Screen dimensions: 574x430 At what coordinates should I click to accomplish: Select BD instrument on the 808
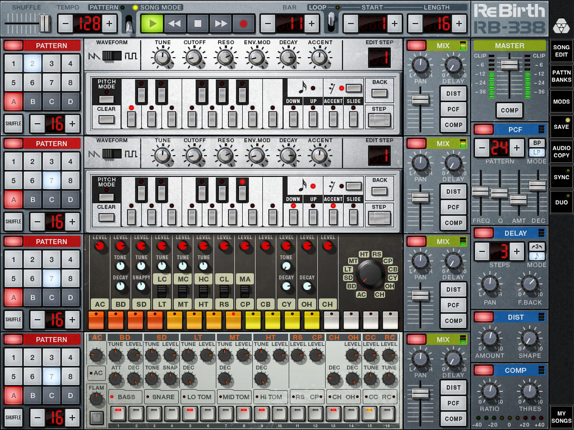point(121,304)
